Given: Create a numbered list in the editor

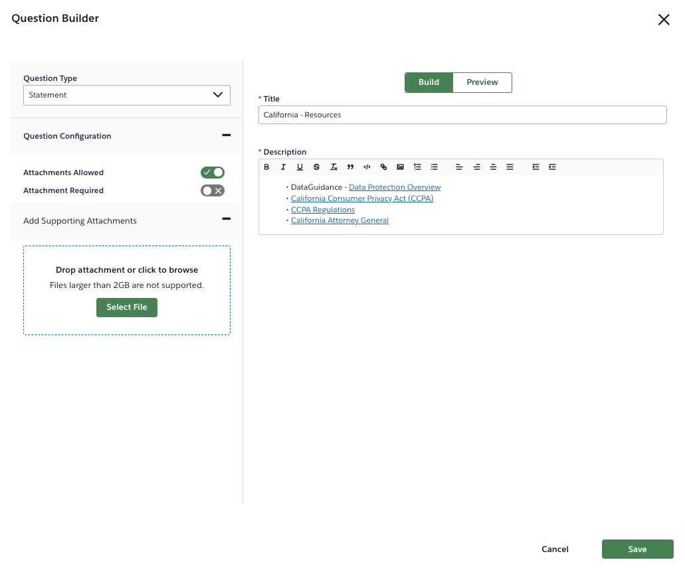Looking at the screenshot, I should pyautogui.click(x=417, y=167).
